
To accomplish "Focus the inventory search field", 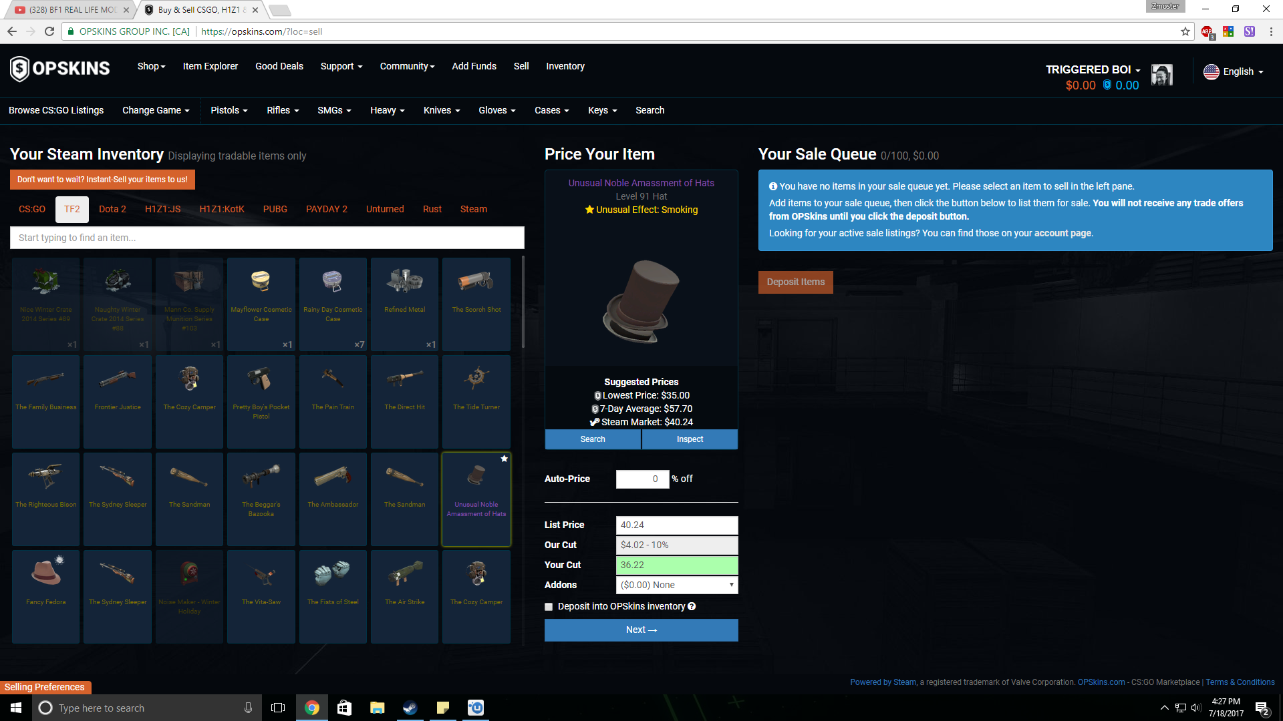I will (x=267, y=238).
